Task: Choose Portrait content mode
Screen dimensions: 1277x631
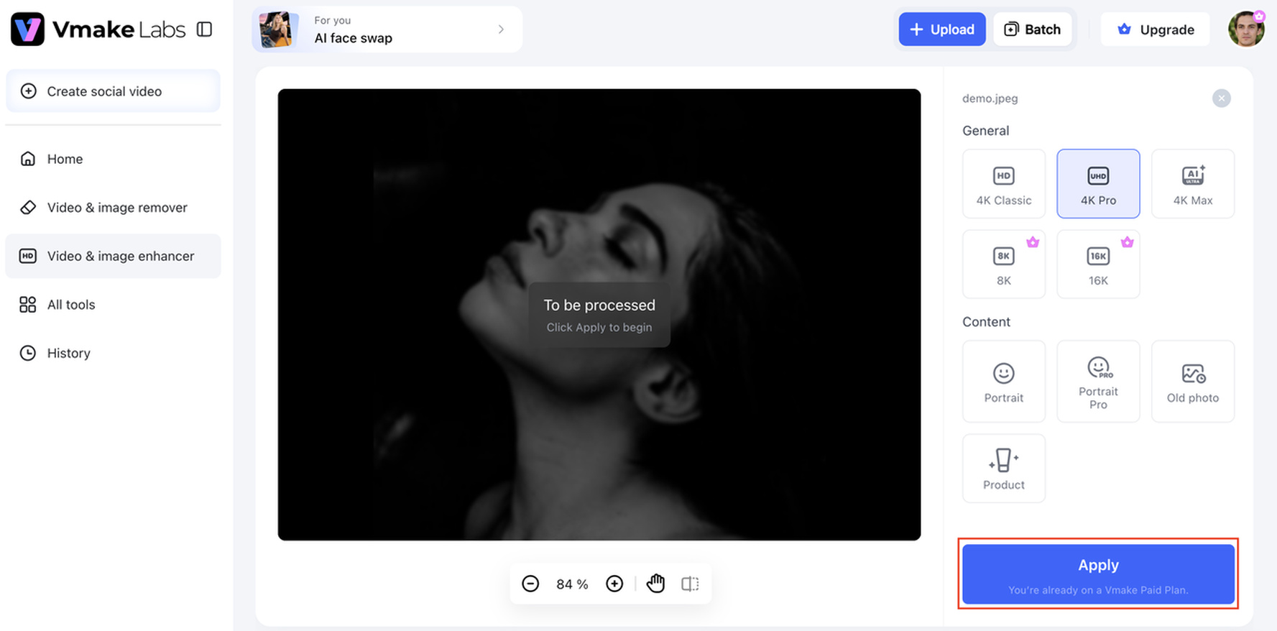Action: (1003, 382)
